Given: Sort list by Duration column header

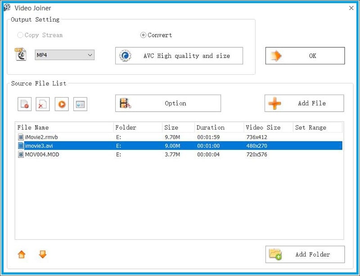Looking at the screenshot, I should [219, 127].
